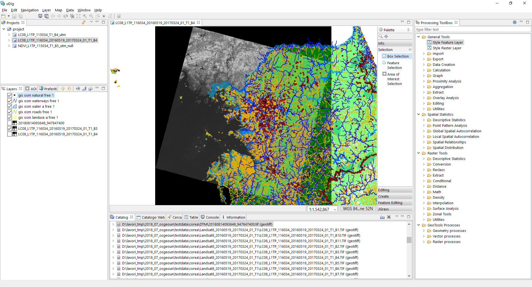Click the WGS 84 CRS button
Viewport: 532px width, 287px height.
[x=358, y=209]
